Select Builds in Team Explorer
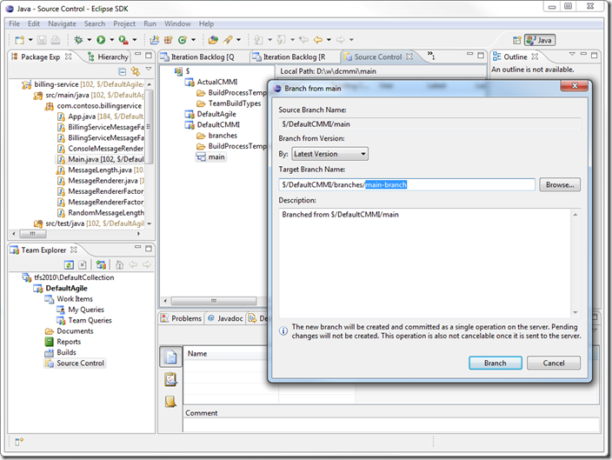Screen dimensions: 612x460 (61, 352)
